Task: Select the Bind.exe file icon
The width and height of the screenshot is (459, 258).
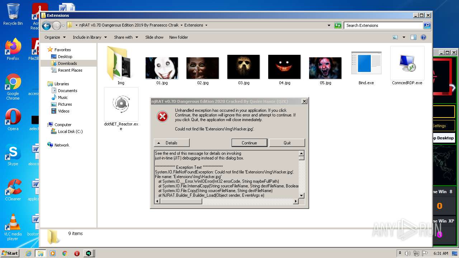Action: click(x=366, y=63)
